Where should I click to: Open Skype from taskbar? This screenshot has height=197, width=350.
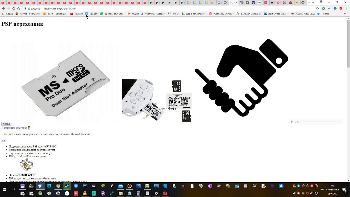(x=165, y=186)
